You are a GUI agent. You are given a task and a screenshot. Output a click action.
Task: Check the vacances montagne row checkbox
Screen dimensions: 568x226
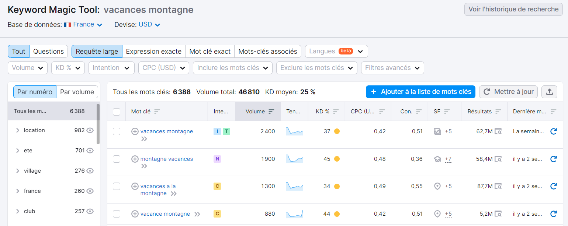117,131
